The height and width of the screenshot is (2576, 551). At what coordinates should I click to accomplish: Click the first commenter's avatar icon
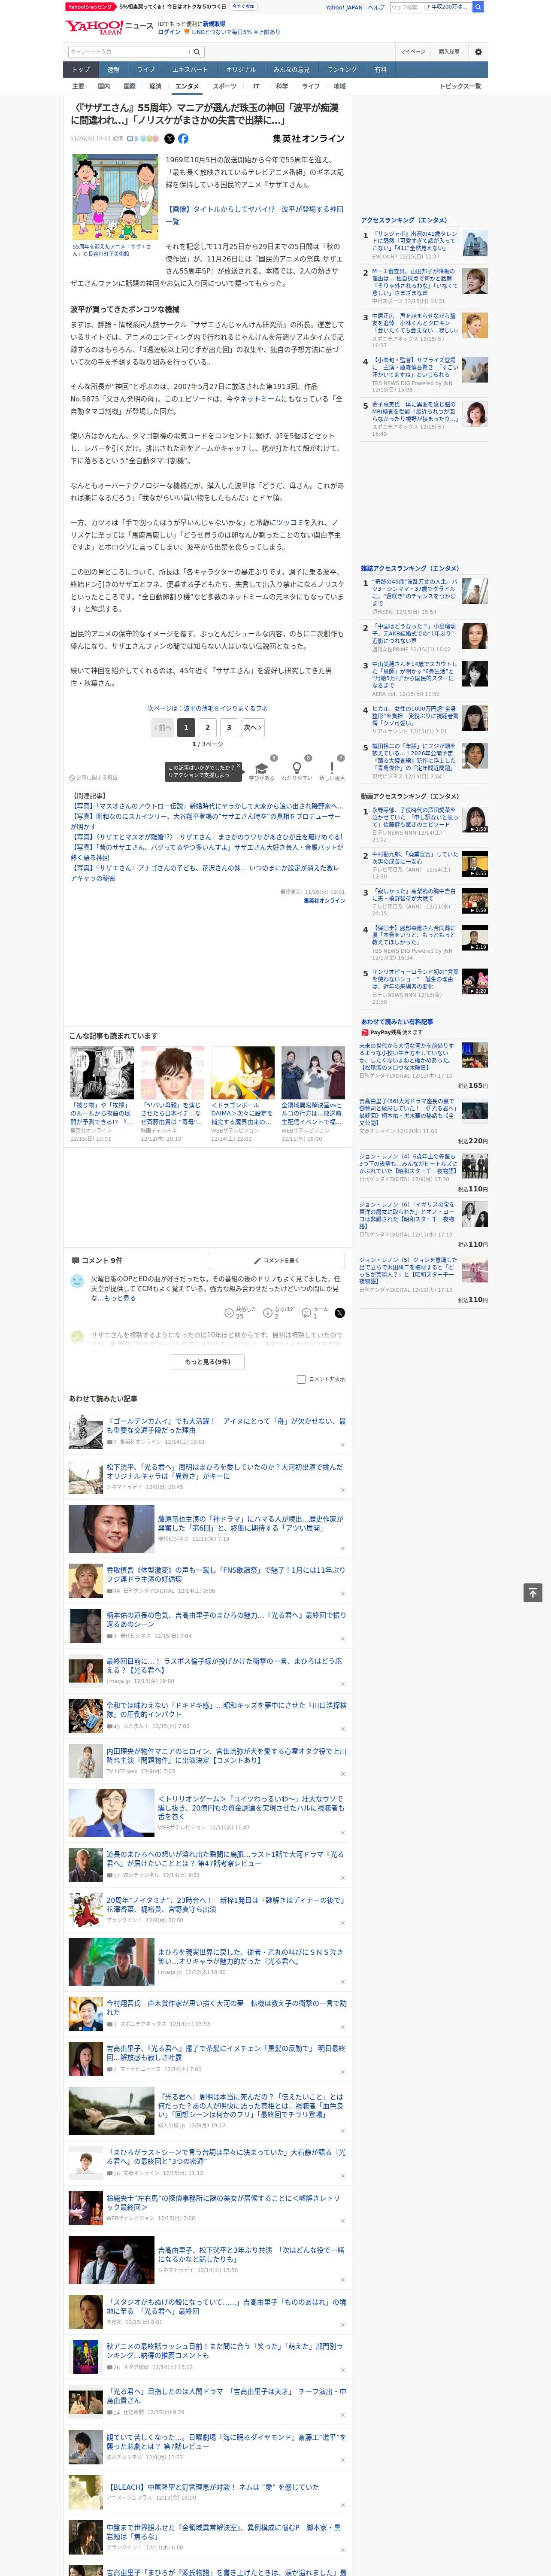pos(77,1281)
